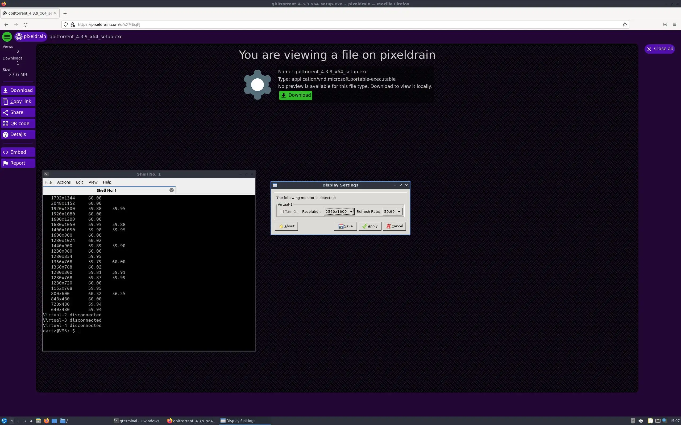Click the URL address bar

(338, 24)
